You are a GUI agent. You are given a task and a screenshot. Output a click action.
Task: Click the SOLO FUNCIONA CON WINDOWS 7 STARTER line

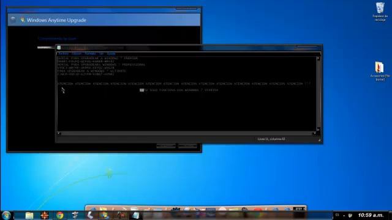click(x=179, y=90)
